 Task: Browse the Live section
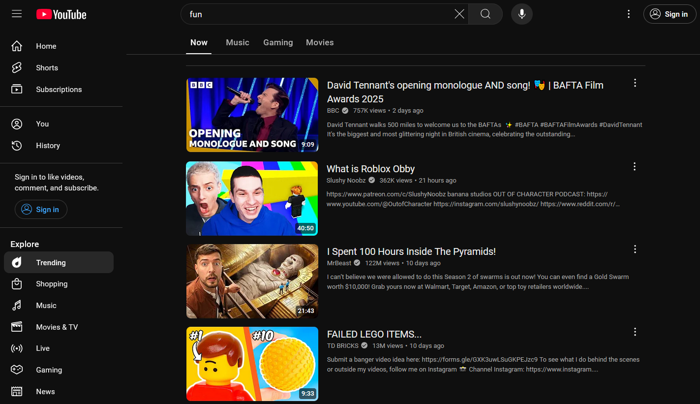point(42,348)
